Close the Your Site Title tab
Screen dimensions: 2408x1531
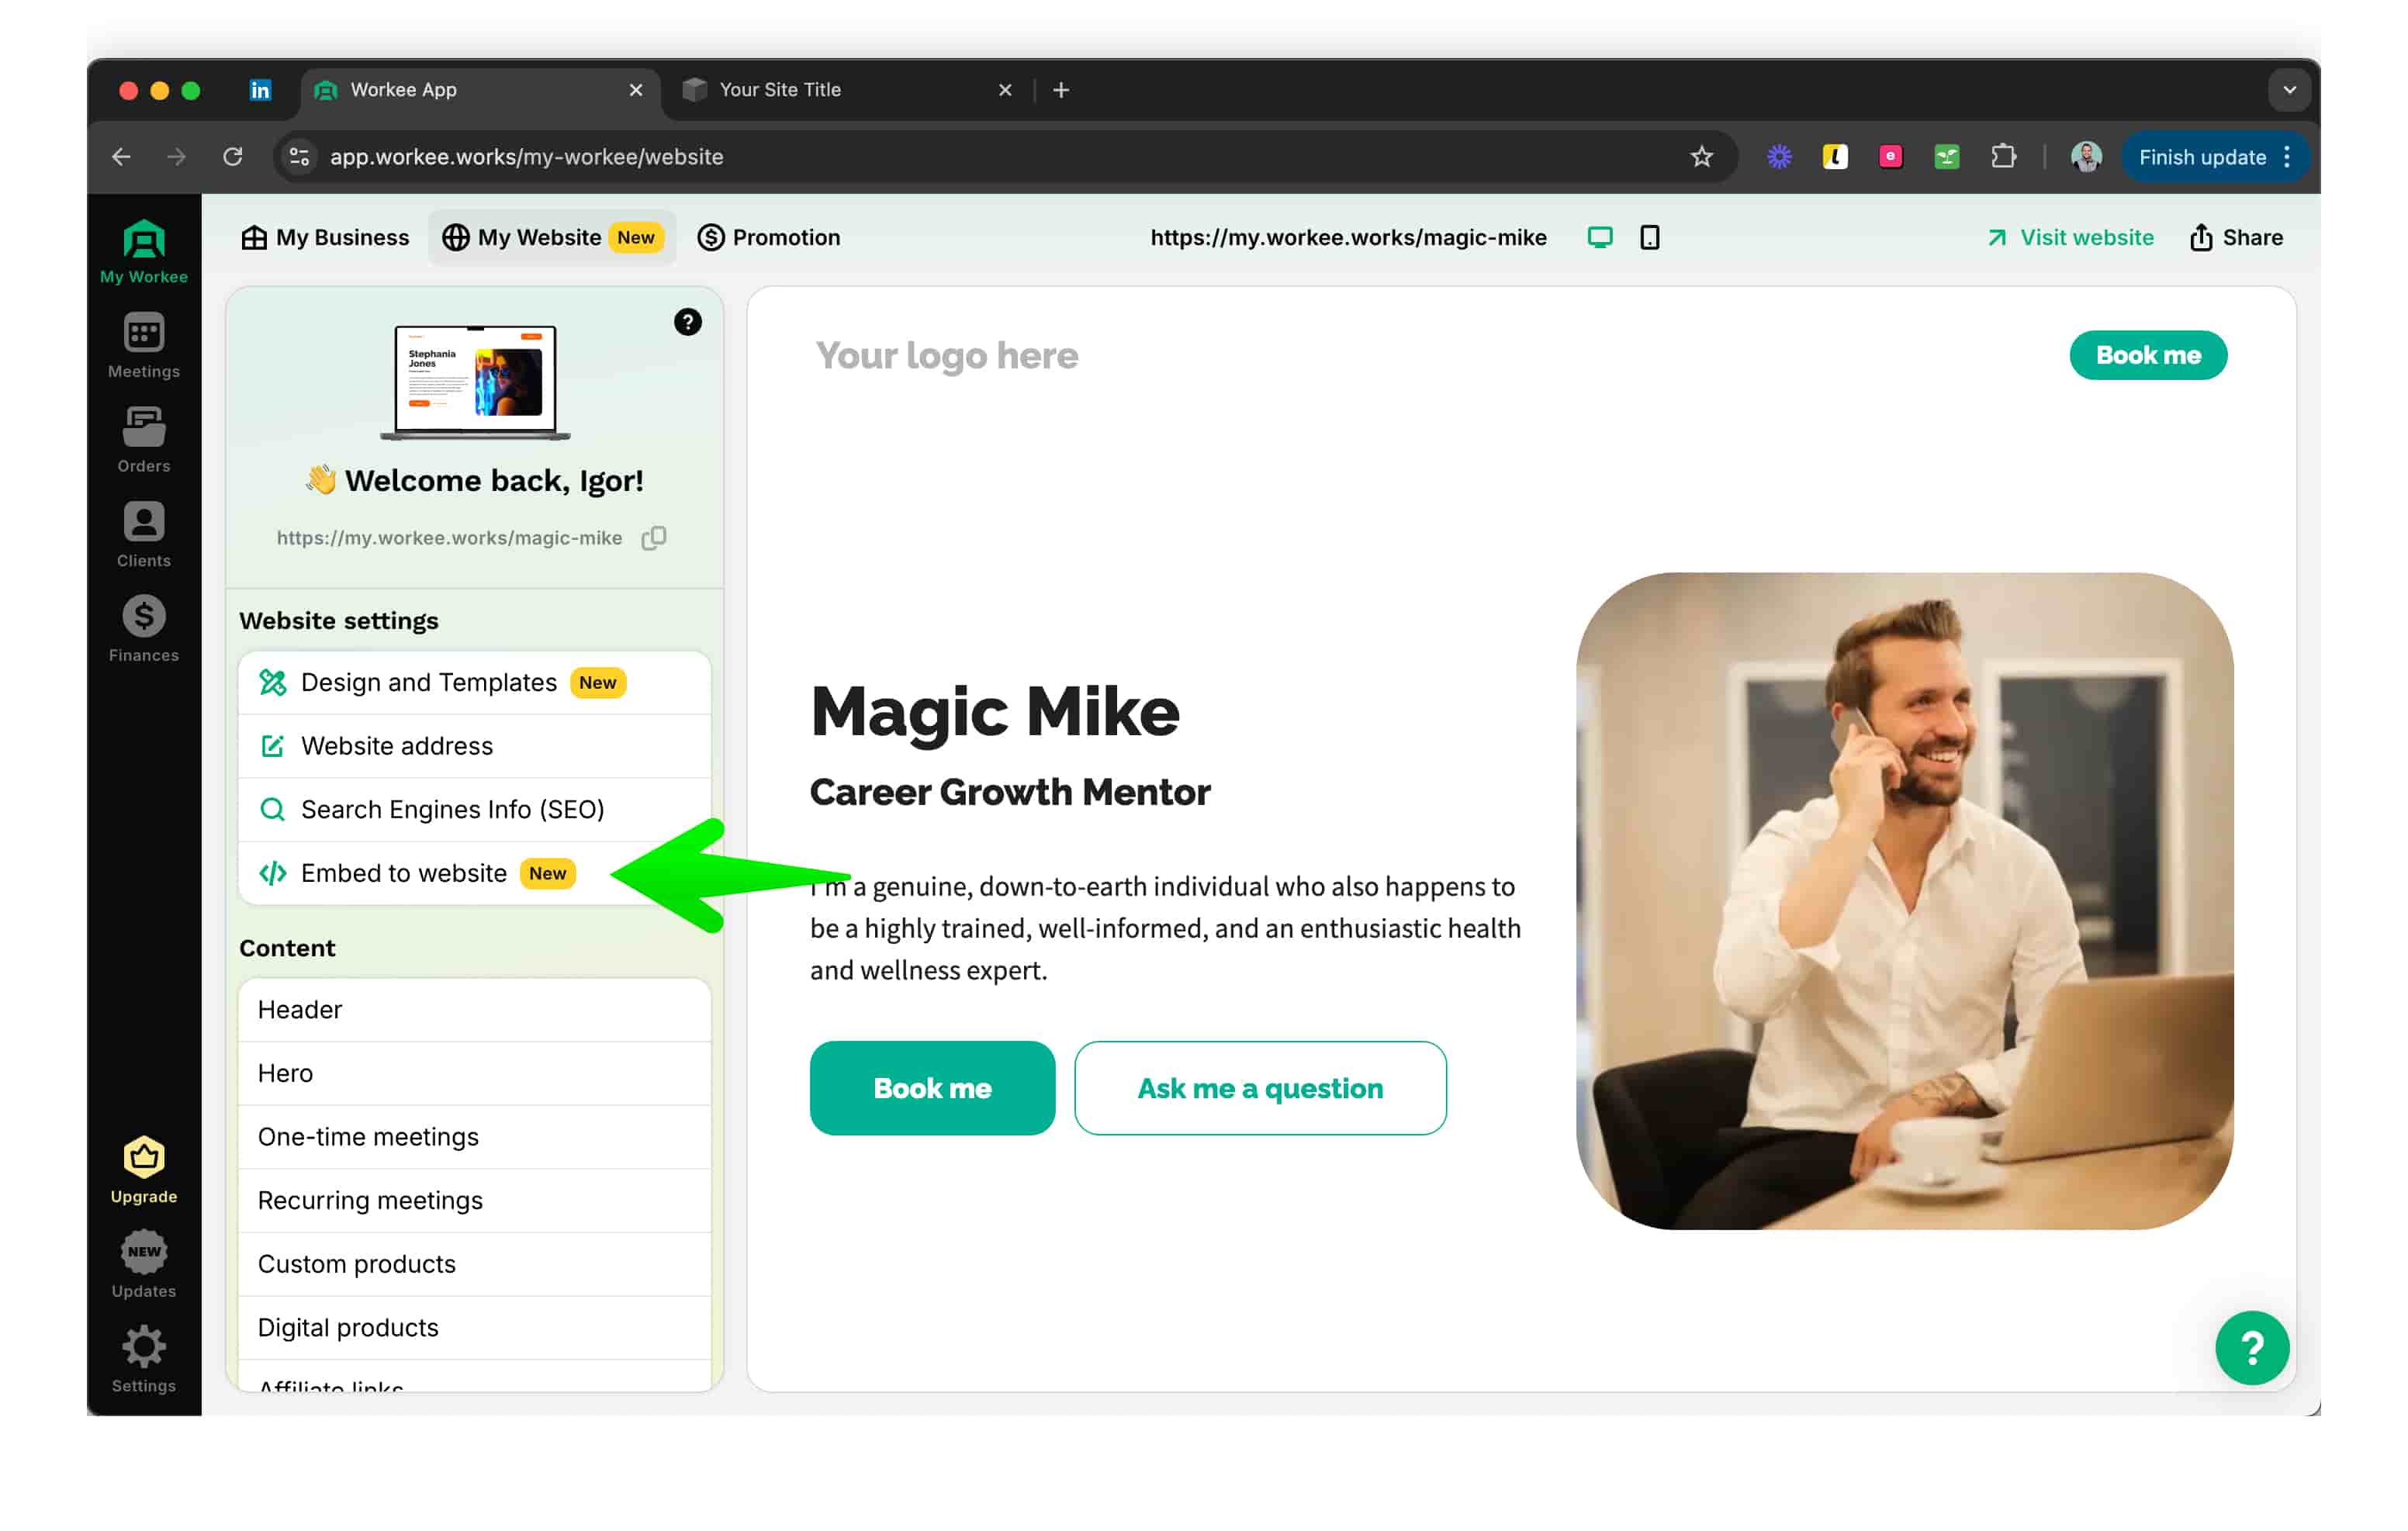tap(1005, 90)
